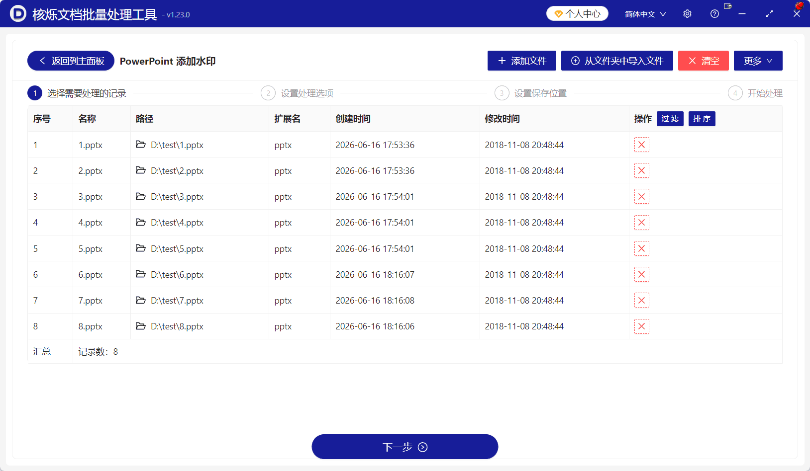The height and width of the screenshot is (471, 810).
Task: Open the 排序 sort option
Action: point(702,119)
